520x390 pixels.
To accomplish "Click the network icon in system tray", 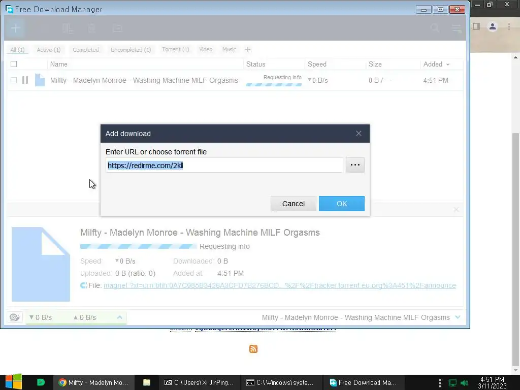I will [452, 383].
